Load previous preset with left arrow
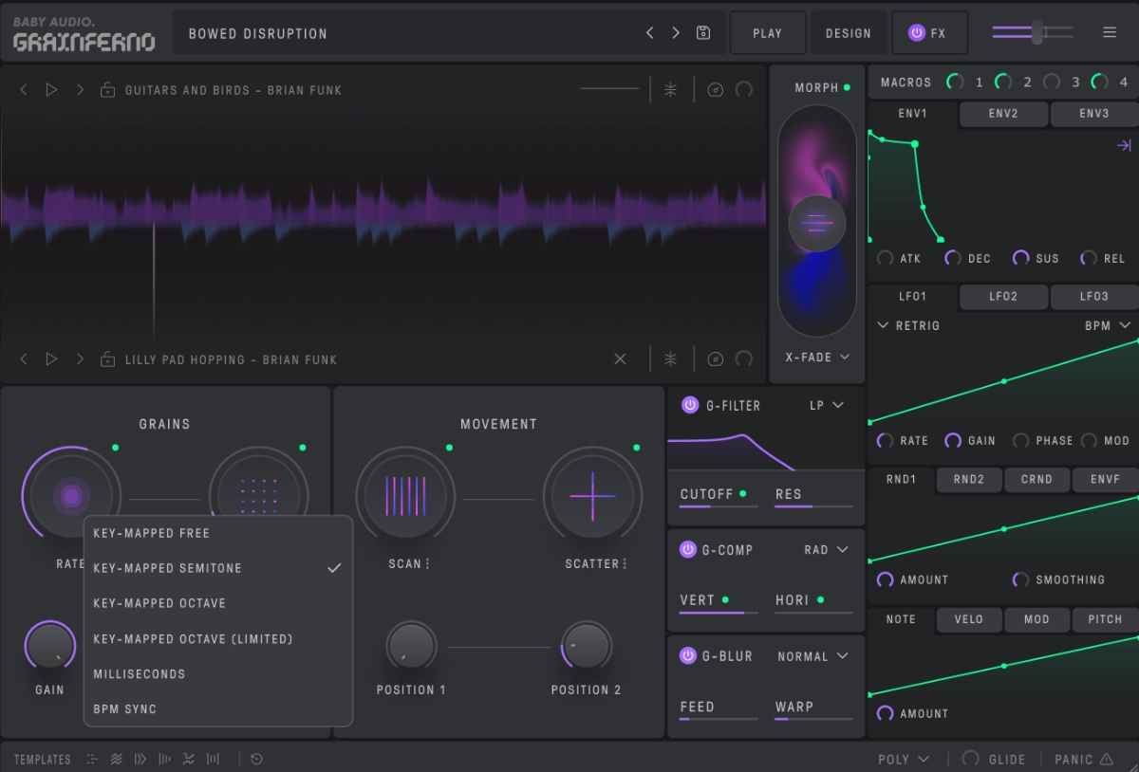Viewport: 1139px width, 772px height. (649, 33)
